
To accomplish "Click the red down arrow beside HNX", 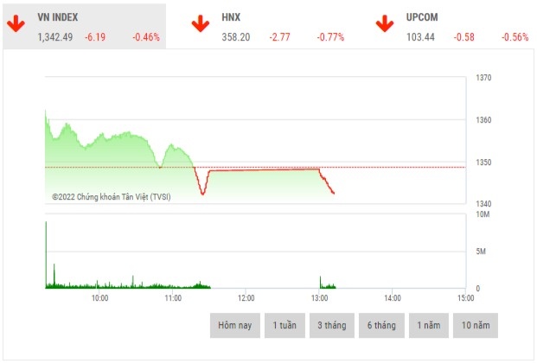I will (201, 23).
